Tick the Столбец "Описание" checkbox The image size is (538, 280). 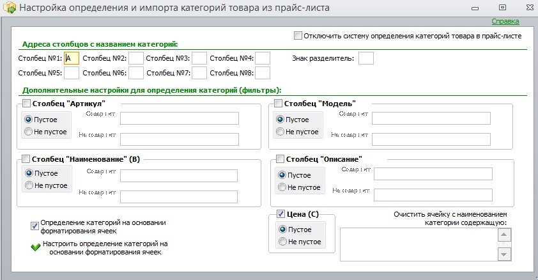point(280,159)
